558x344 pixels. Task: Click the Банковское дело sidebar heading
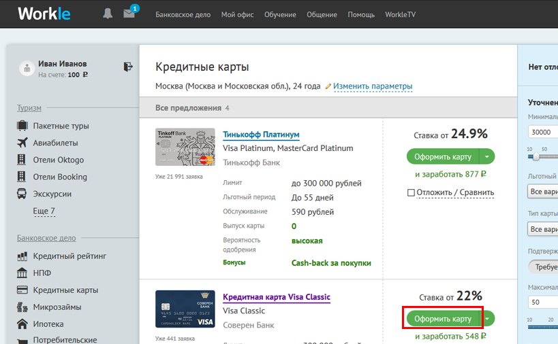pos(46,238)
